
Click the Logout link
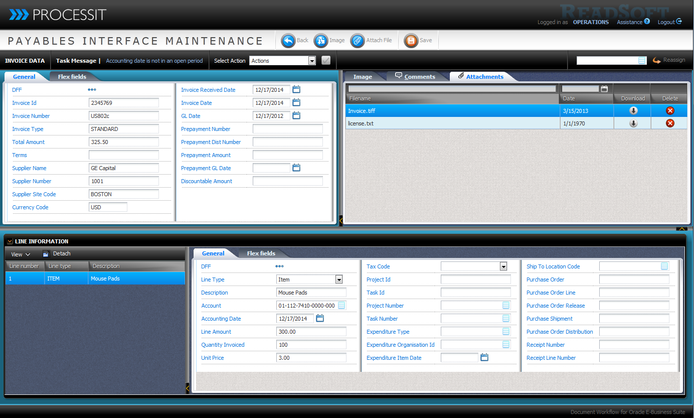[x=669, y=22]
